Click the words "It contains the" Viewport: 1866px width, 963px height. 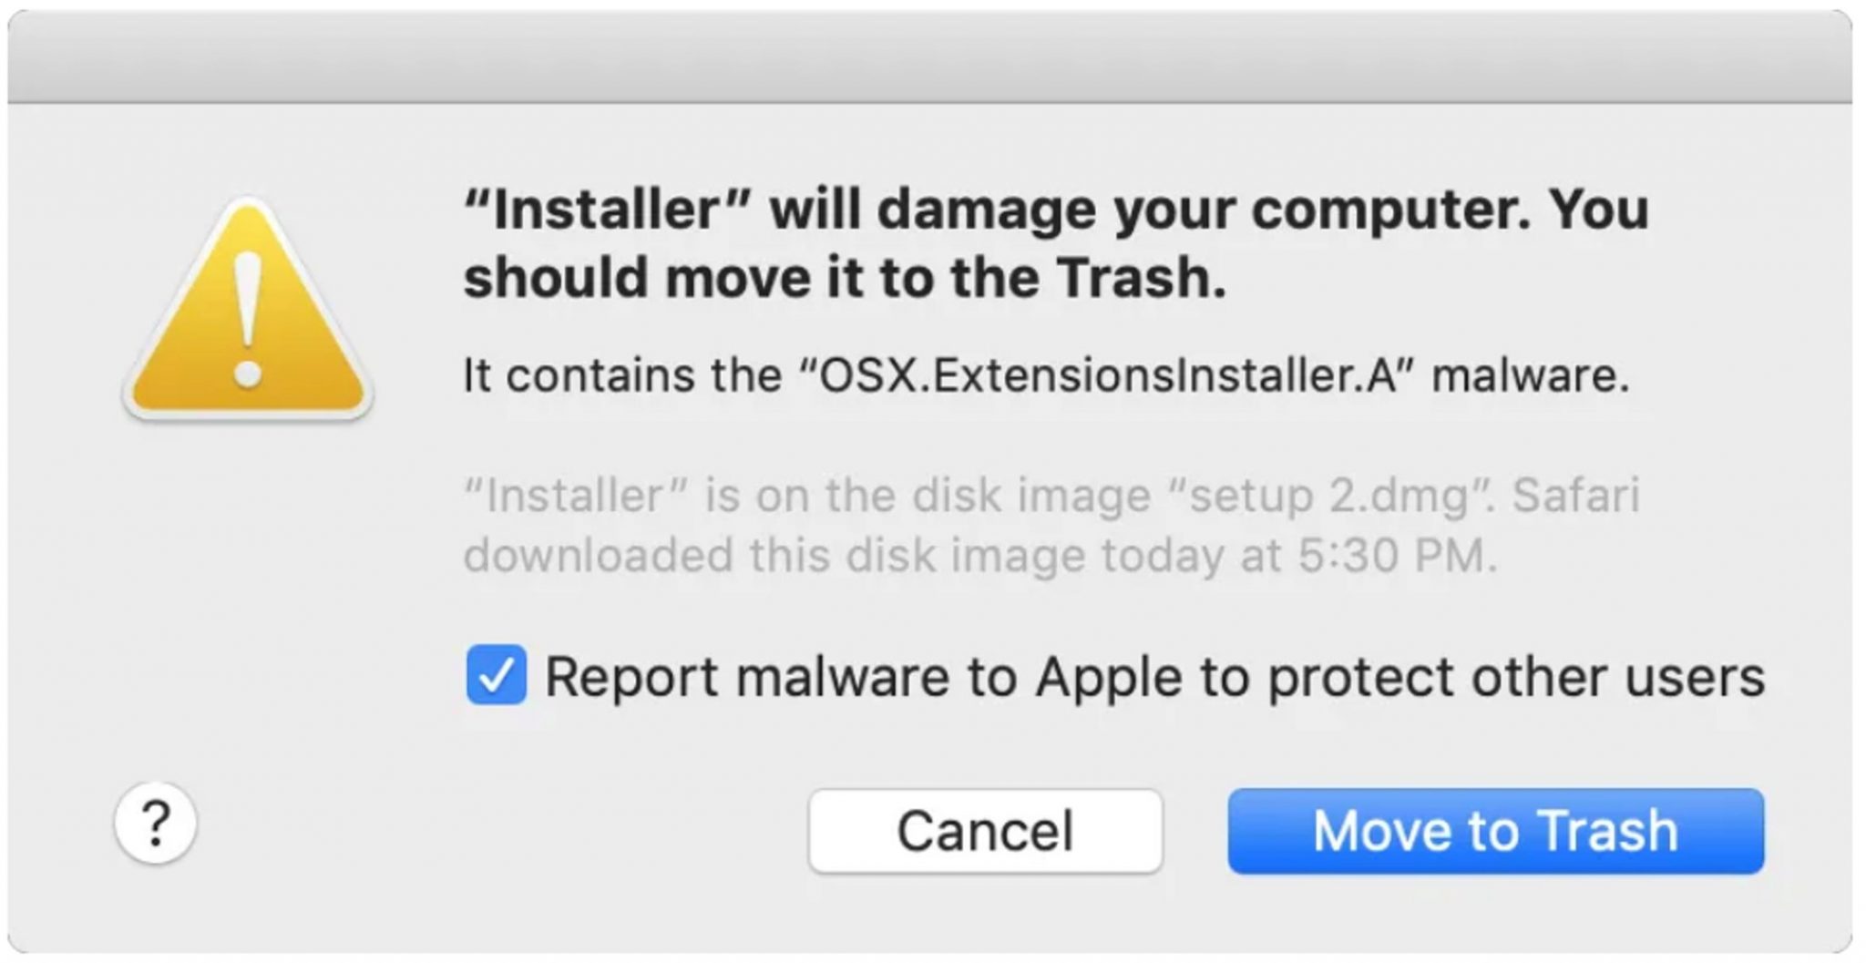coord(622,375)
